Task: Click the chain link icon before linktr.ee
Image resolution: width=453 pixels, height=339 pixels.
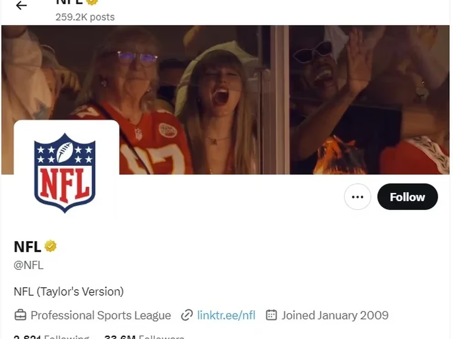Action: tap(187, 315)
